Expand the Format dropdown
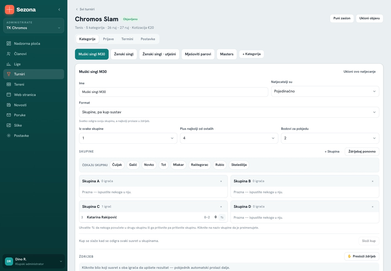 (229, 112)
